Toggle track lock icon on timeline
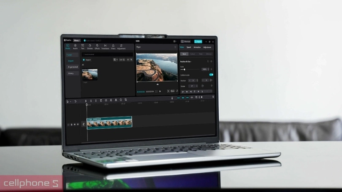This screenshot has width=342, height=192. point(71,124)
